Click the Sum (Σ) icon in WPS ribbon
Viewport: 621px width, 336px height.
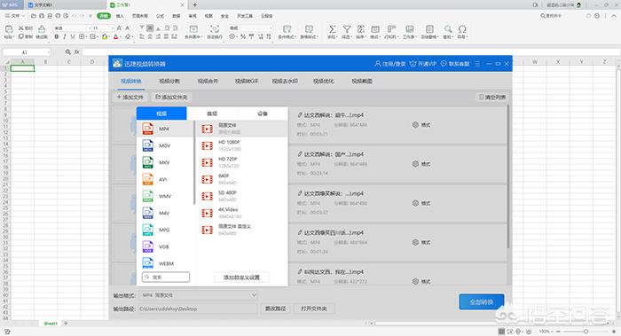[x=333, y=29]
